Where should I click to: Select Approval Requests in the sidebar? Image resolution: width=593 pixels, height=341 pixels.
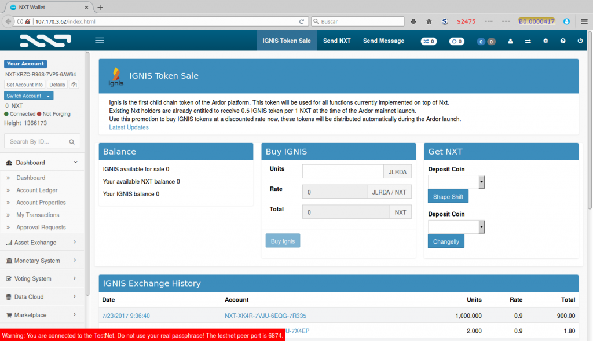[x=41, y=227]
